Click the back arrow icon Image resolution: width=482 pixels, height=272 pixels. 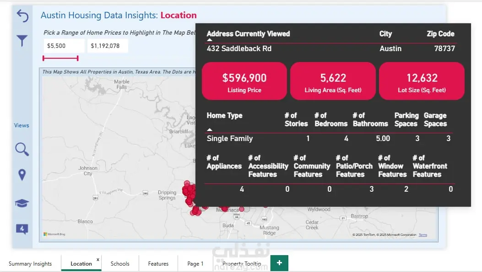22,16
